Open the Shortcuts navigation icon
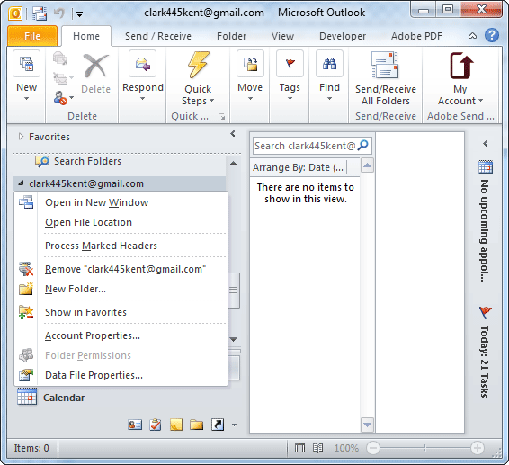Screen dimensions: 509x465 point(218,425)
